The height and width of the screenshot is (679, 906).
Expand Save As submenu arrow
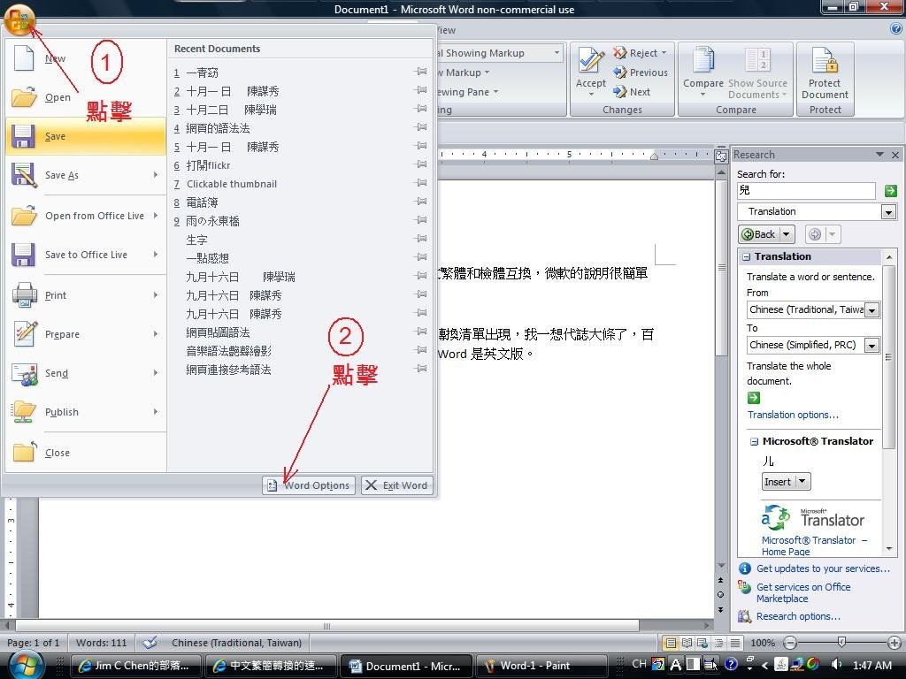pyautogui.click(x=156, y=174)
